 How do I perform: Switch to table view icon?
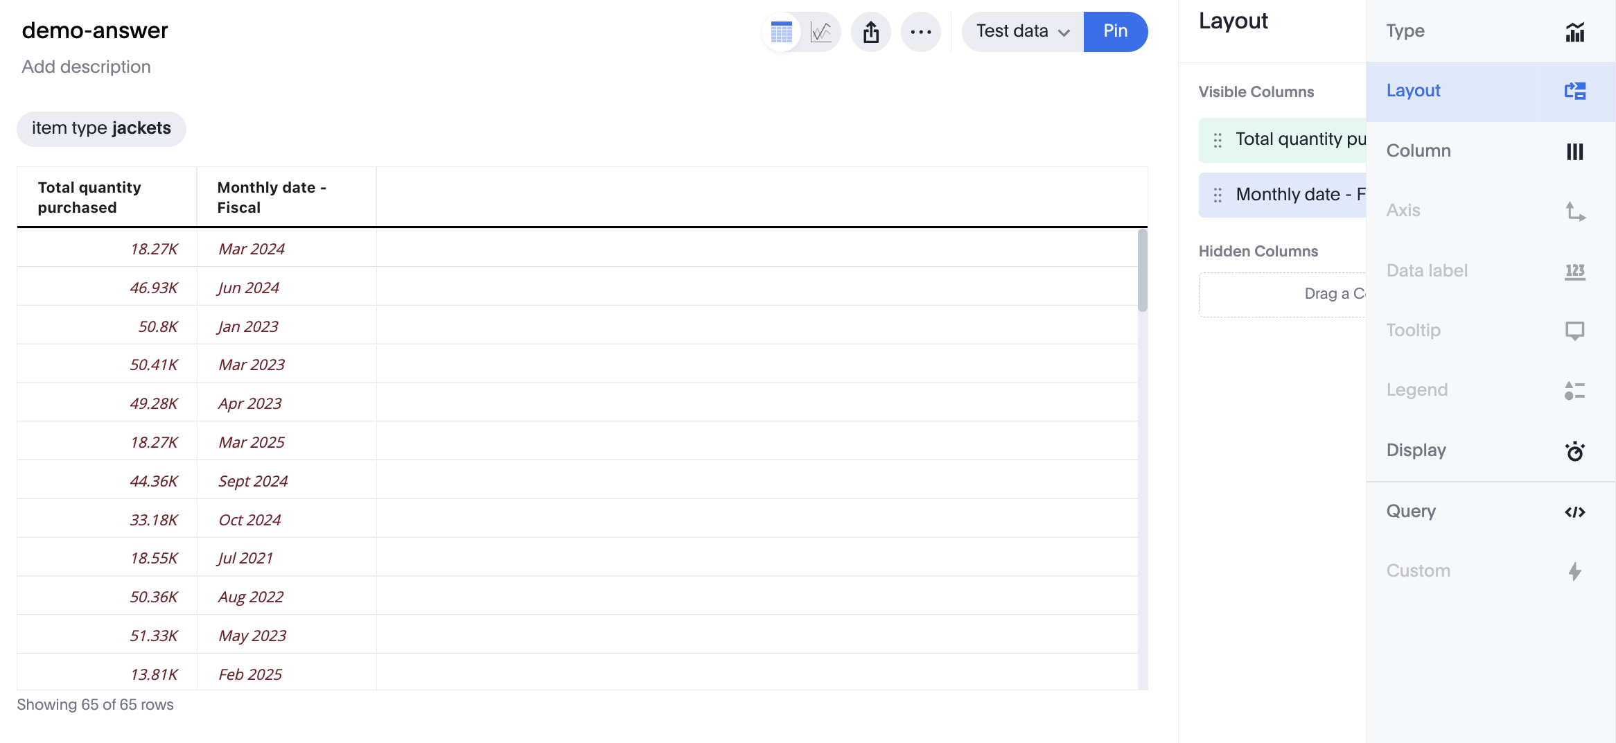[x=782, y=32]
